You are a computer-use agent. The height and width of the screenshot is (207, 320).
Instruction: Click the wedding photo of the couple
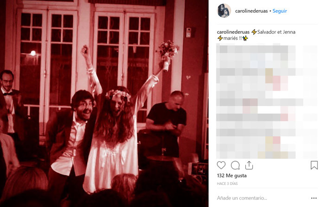(104, 104)
